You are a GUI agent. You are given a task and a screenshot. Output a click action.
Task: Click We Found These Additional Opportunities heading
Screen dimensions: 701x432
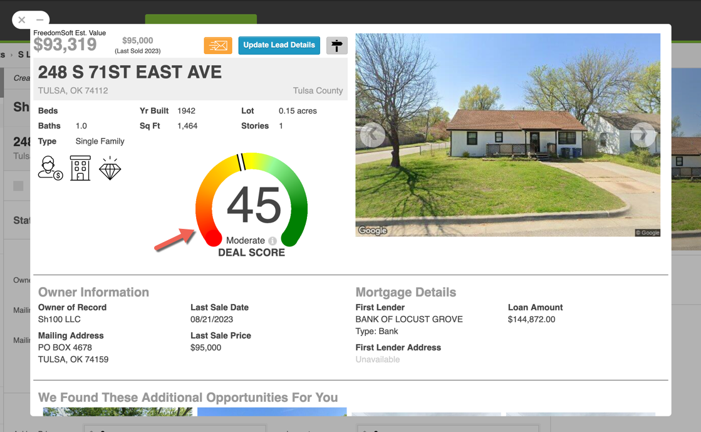pyautogui.click(x=188, y=398)
